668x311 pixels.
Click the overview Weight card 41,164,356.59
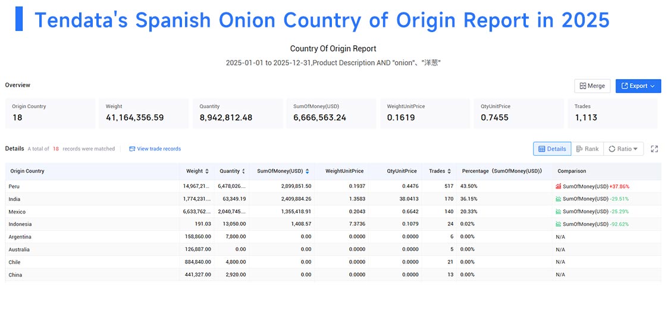point(143,114)
